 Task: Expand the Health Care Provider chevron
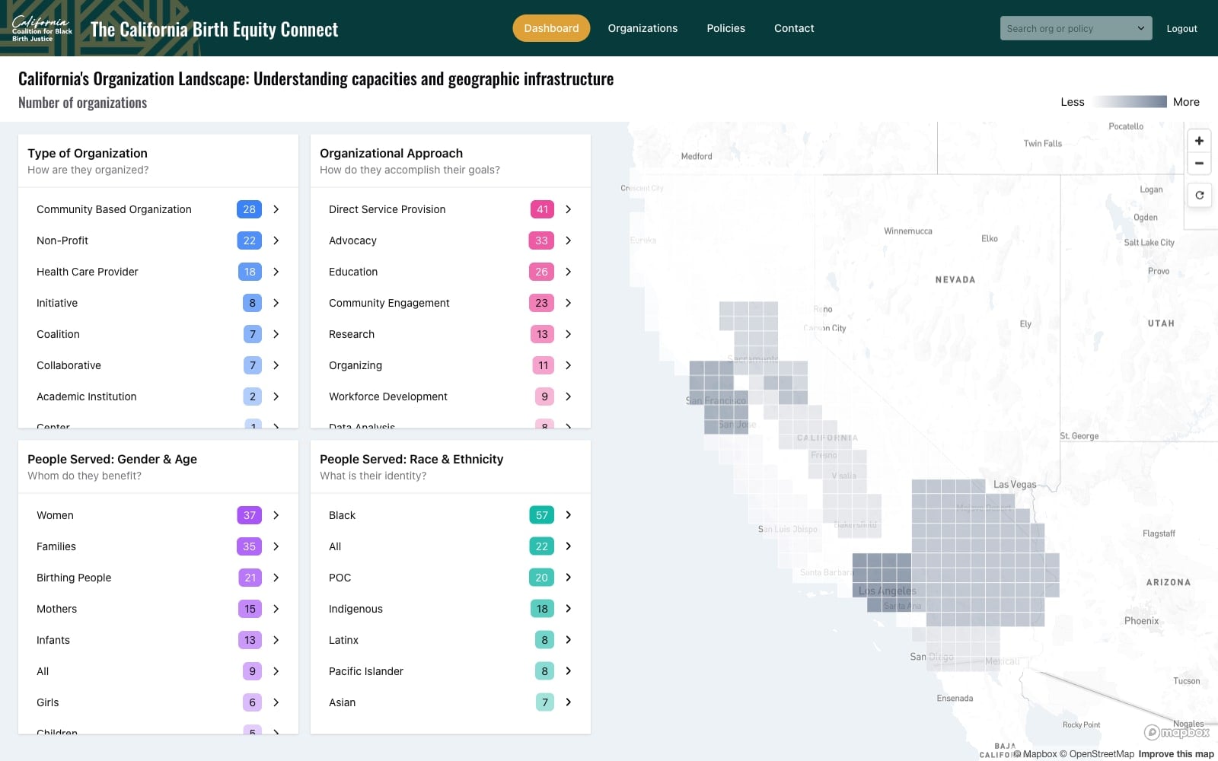click(276, 272)
